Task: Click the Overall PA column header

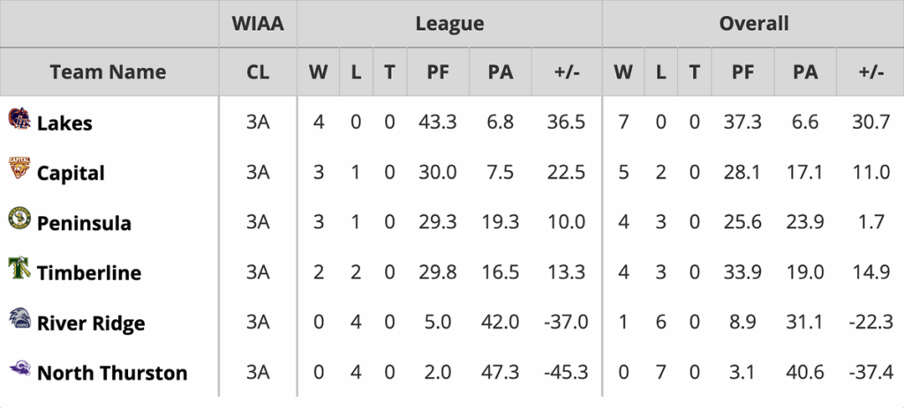Action: 805,72
